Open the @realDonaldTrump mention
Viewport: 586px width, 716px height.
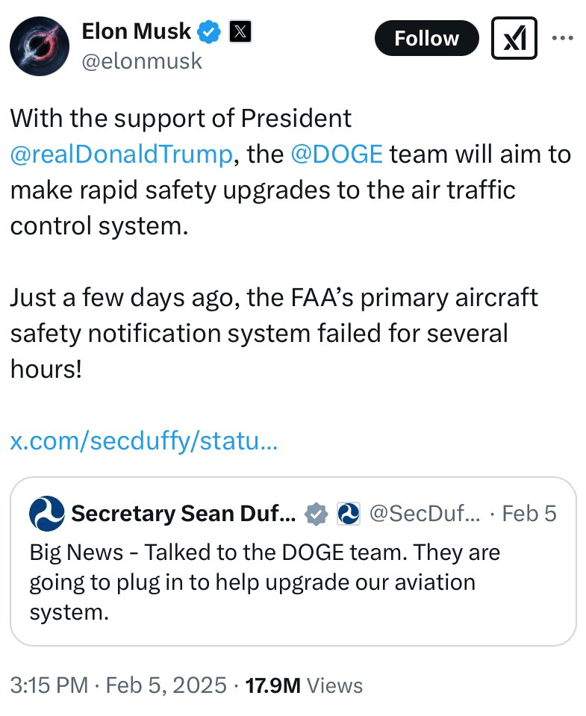[121, 154]
